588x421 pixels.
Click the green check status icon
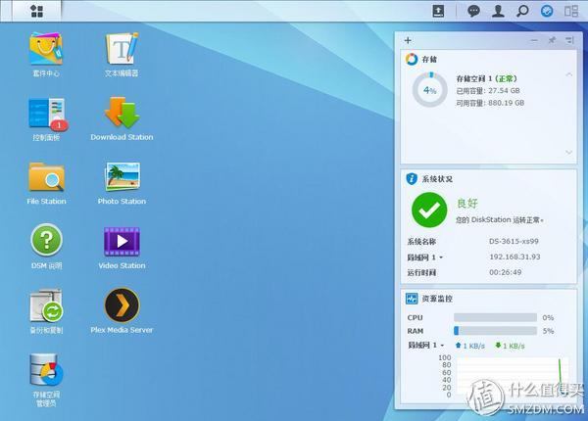tap(429, 210)
